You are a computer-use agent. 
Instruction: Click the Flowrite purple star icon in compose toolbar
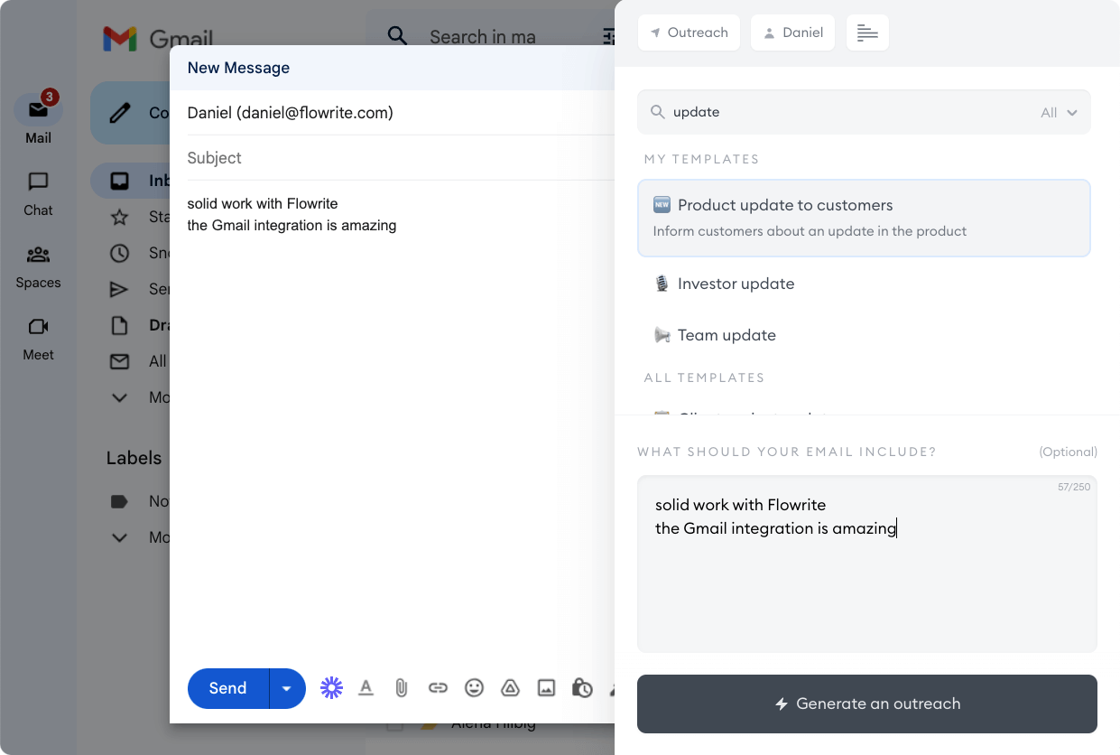pos(331,688)
